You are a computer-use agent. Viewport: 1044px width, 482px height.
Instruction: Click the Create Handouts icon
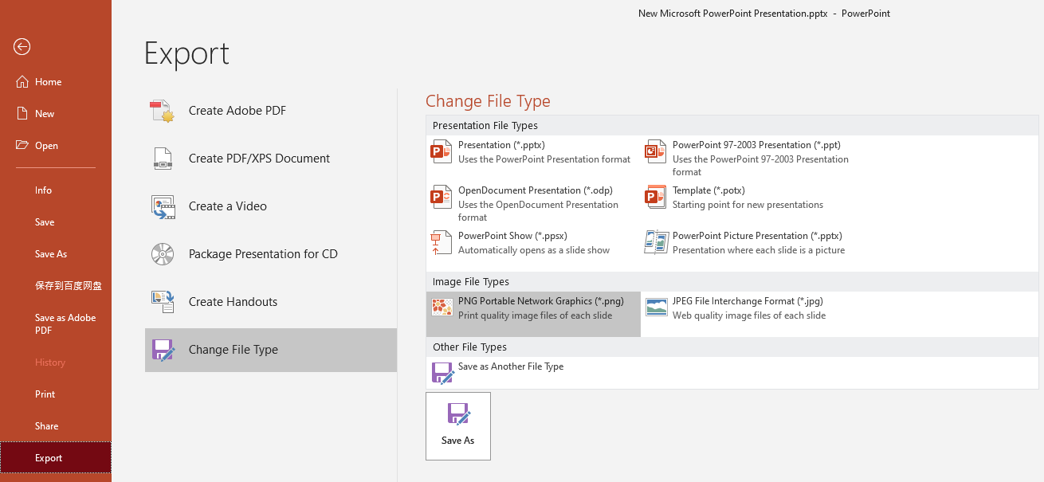pos(163,302)
